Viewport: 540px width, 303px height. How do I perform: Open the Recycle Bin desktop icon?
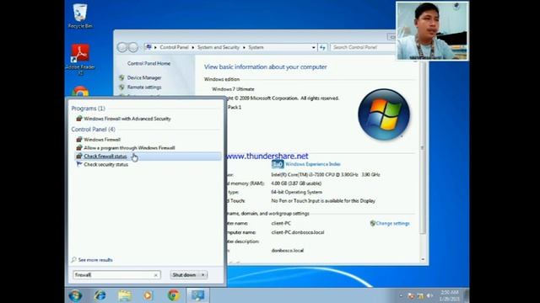tap(80, 16)
